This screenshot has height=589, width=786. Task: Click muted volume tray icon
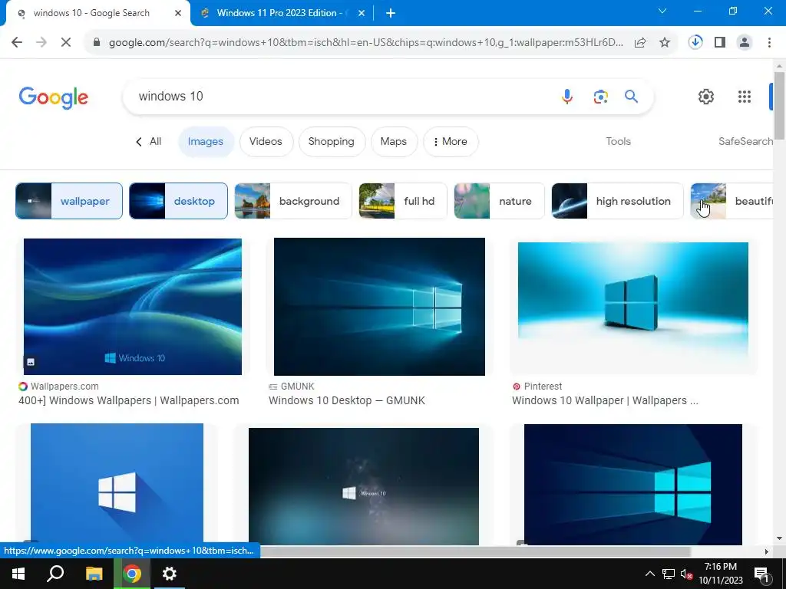[x=686, y=574]
